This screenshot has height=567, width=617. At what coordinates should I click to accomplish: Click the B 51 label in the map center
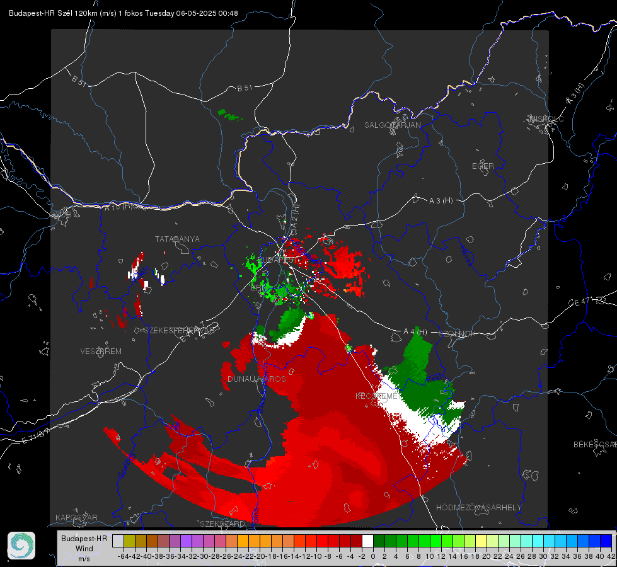point(245,88)
